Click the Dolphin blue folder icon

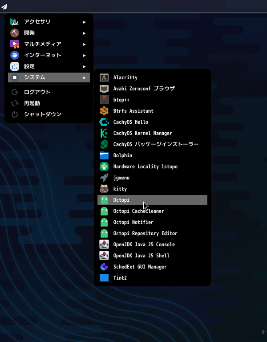[104, 155]
